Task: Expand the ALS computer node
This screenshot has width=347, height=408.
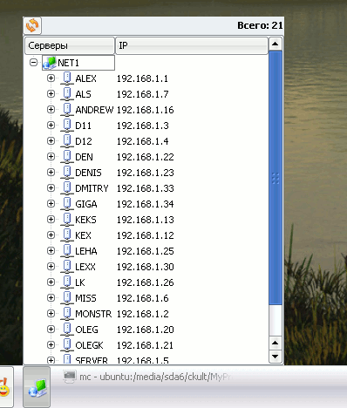Action: click(x=51, y=94)
